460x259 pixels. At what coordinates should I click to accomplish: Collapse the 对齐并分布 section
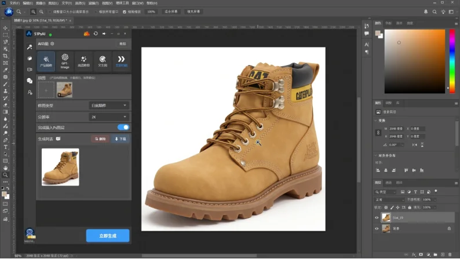(x=376, y=155)
